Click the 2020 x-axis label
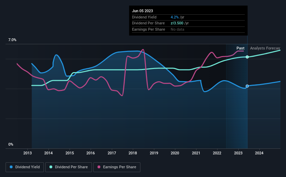286x177 pixels. pos(175,153)
